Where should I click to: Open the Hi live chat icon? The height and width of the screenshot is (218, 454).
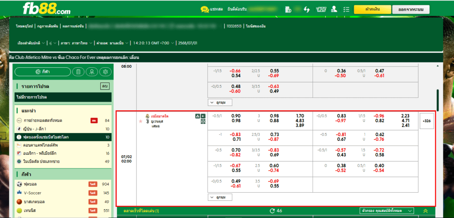(205, 9)
